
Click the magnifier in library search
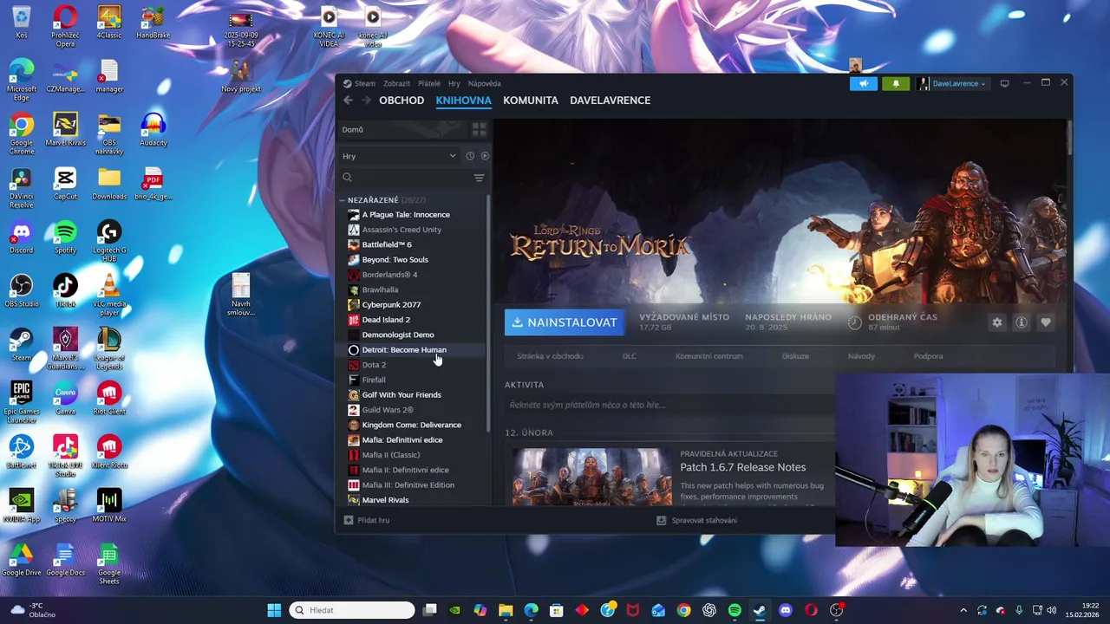(347, 178)
